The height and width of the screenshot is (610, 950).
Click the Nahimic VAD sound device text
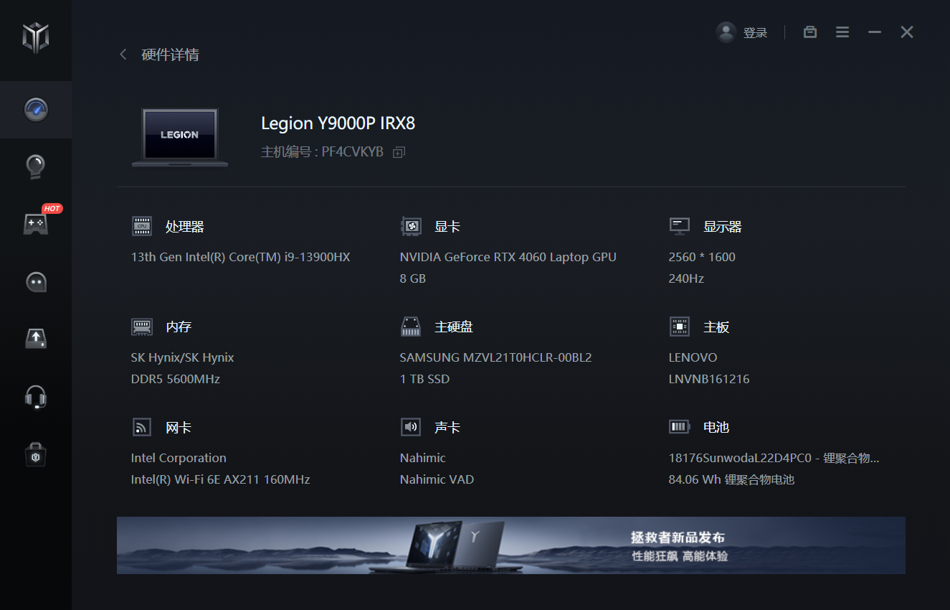point(437,479)
